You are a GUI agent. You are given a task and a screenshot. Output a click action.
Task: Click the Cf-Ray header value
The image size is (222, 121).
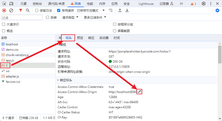126,117
